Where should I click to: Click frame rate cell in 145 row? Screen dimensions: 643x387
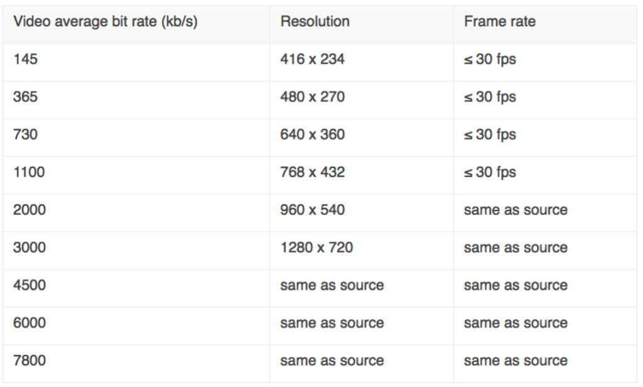tap(546, 62)
